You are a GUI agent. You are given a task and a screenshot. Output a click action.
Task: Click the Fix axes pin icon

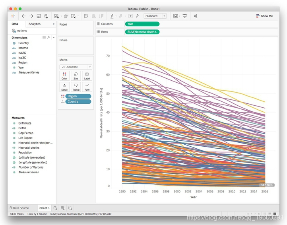[x=138, y=16]
